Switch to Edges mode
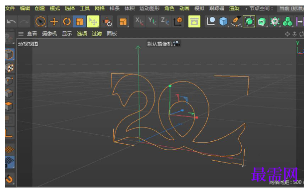The height and width of the screenshot is (190, 307). click(x=9, y=94)
